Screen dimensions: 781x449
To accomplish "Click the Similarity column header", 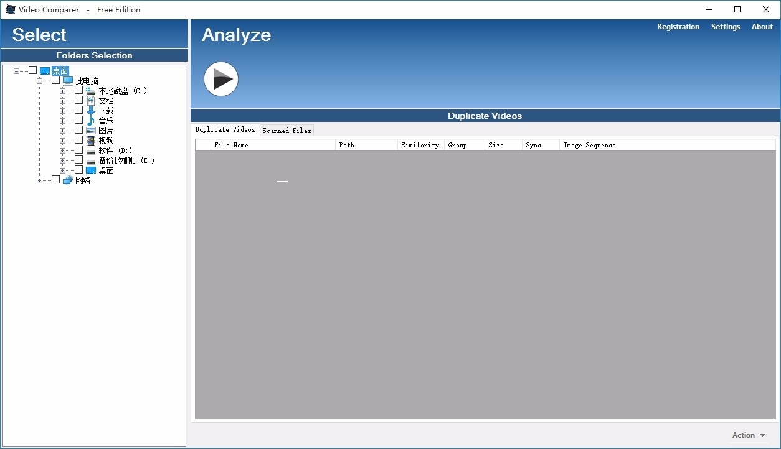I will pos(420,145).
